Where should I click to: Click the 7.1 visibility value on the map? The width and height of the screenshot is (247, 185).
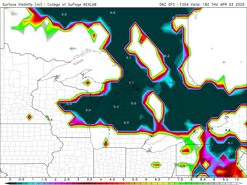(195, 133)
